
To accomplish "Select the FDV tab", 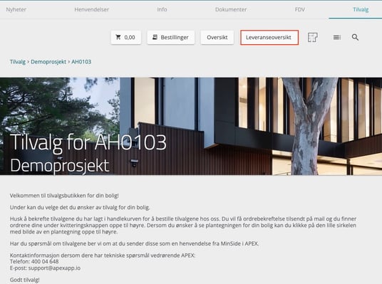I will click(x=300, y=9).
